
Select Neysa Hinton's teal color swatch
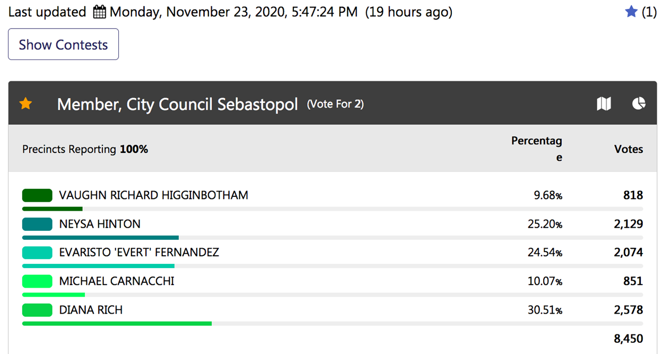pyautogui.click(x=37, y=224)
